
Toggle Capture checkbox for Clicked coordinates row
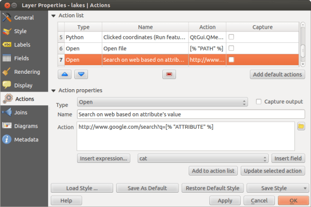coord(232,37)
